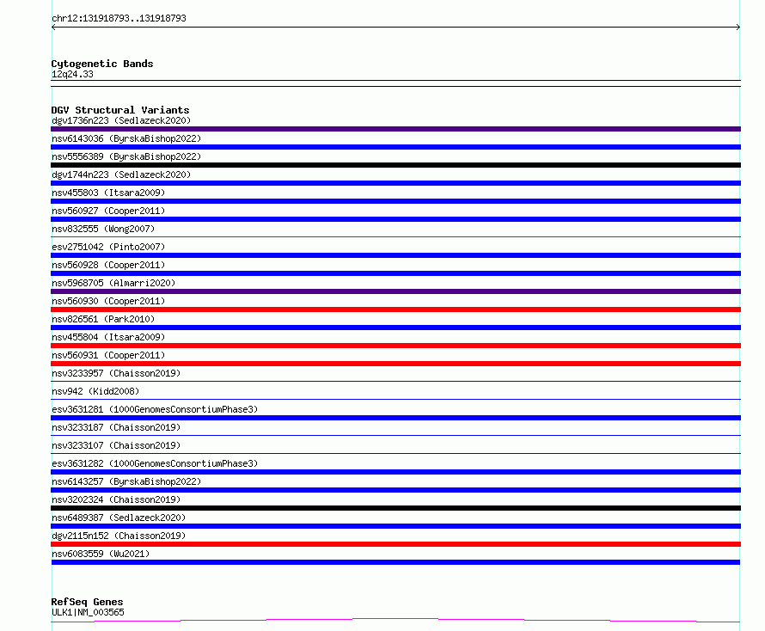The height and width of the screenshot is (631, 765).
Task: Open variant nsv5556389 (ByrskaBishop2022)
Action: pos(126,156)
